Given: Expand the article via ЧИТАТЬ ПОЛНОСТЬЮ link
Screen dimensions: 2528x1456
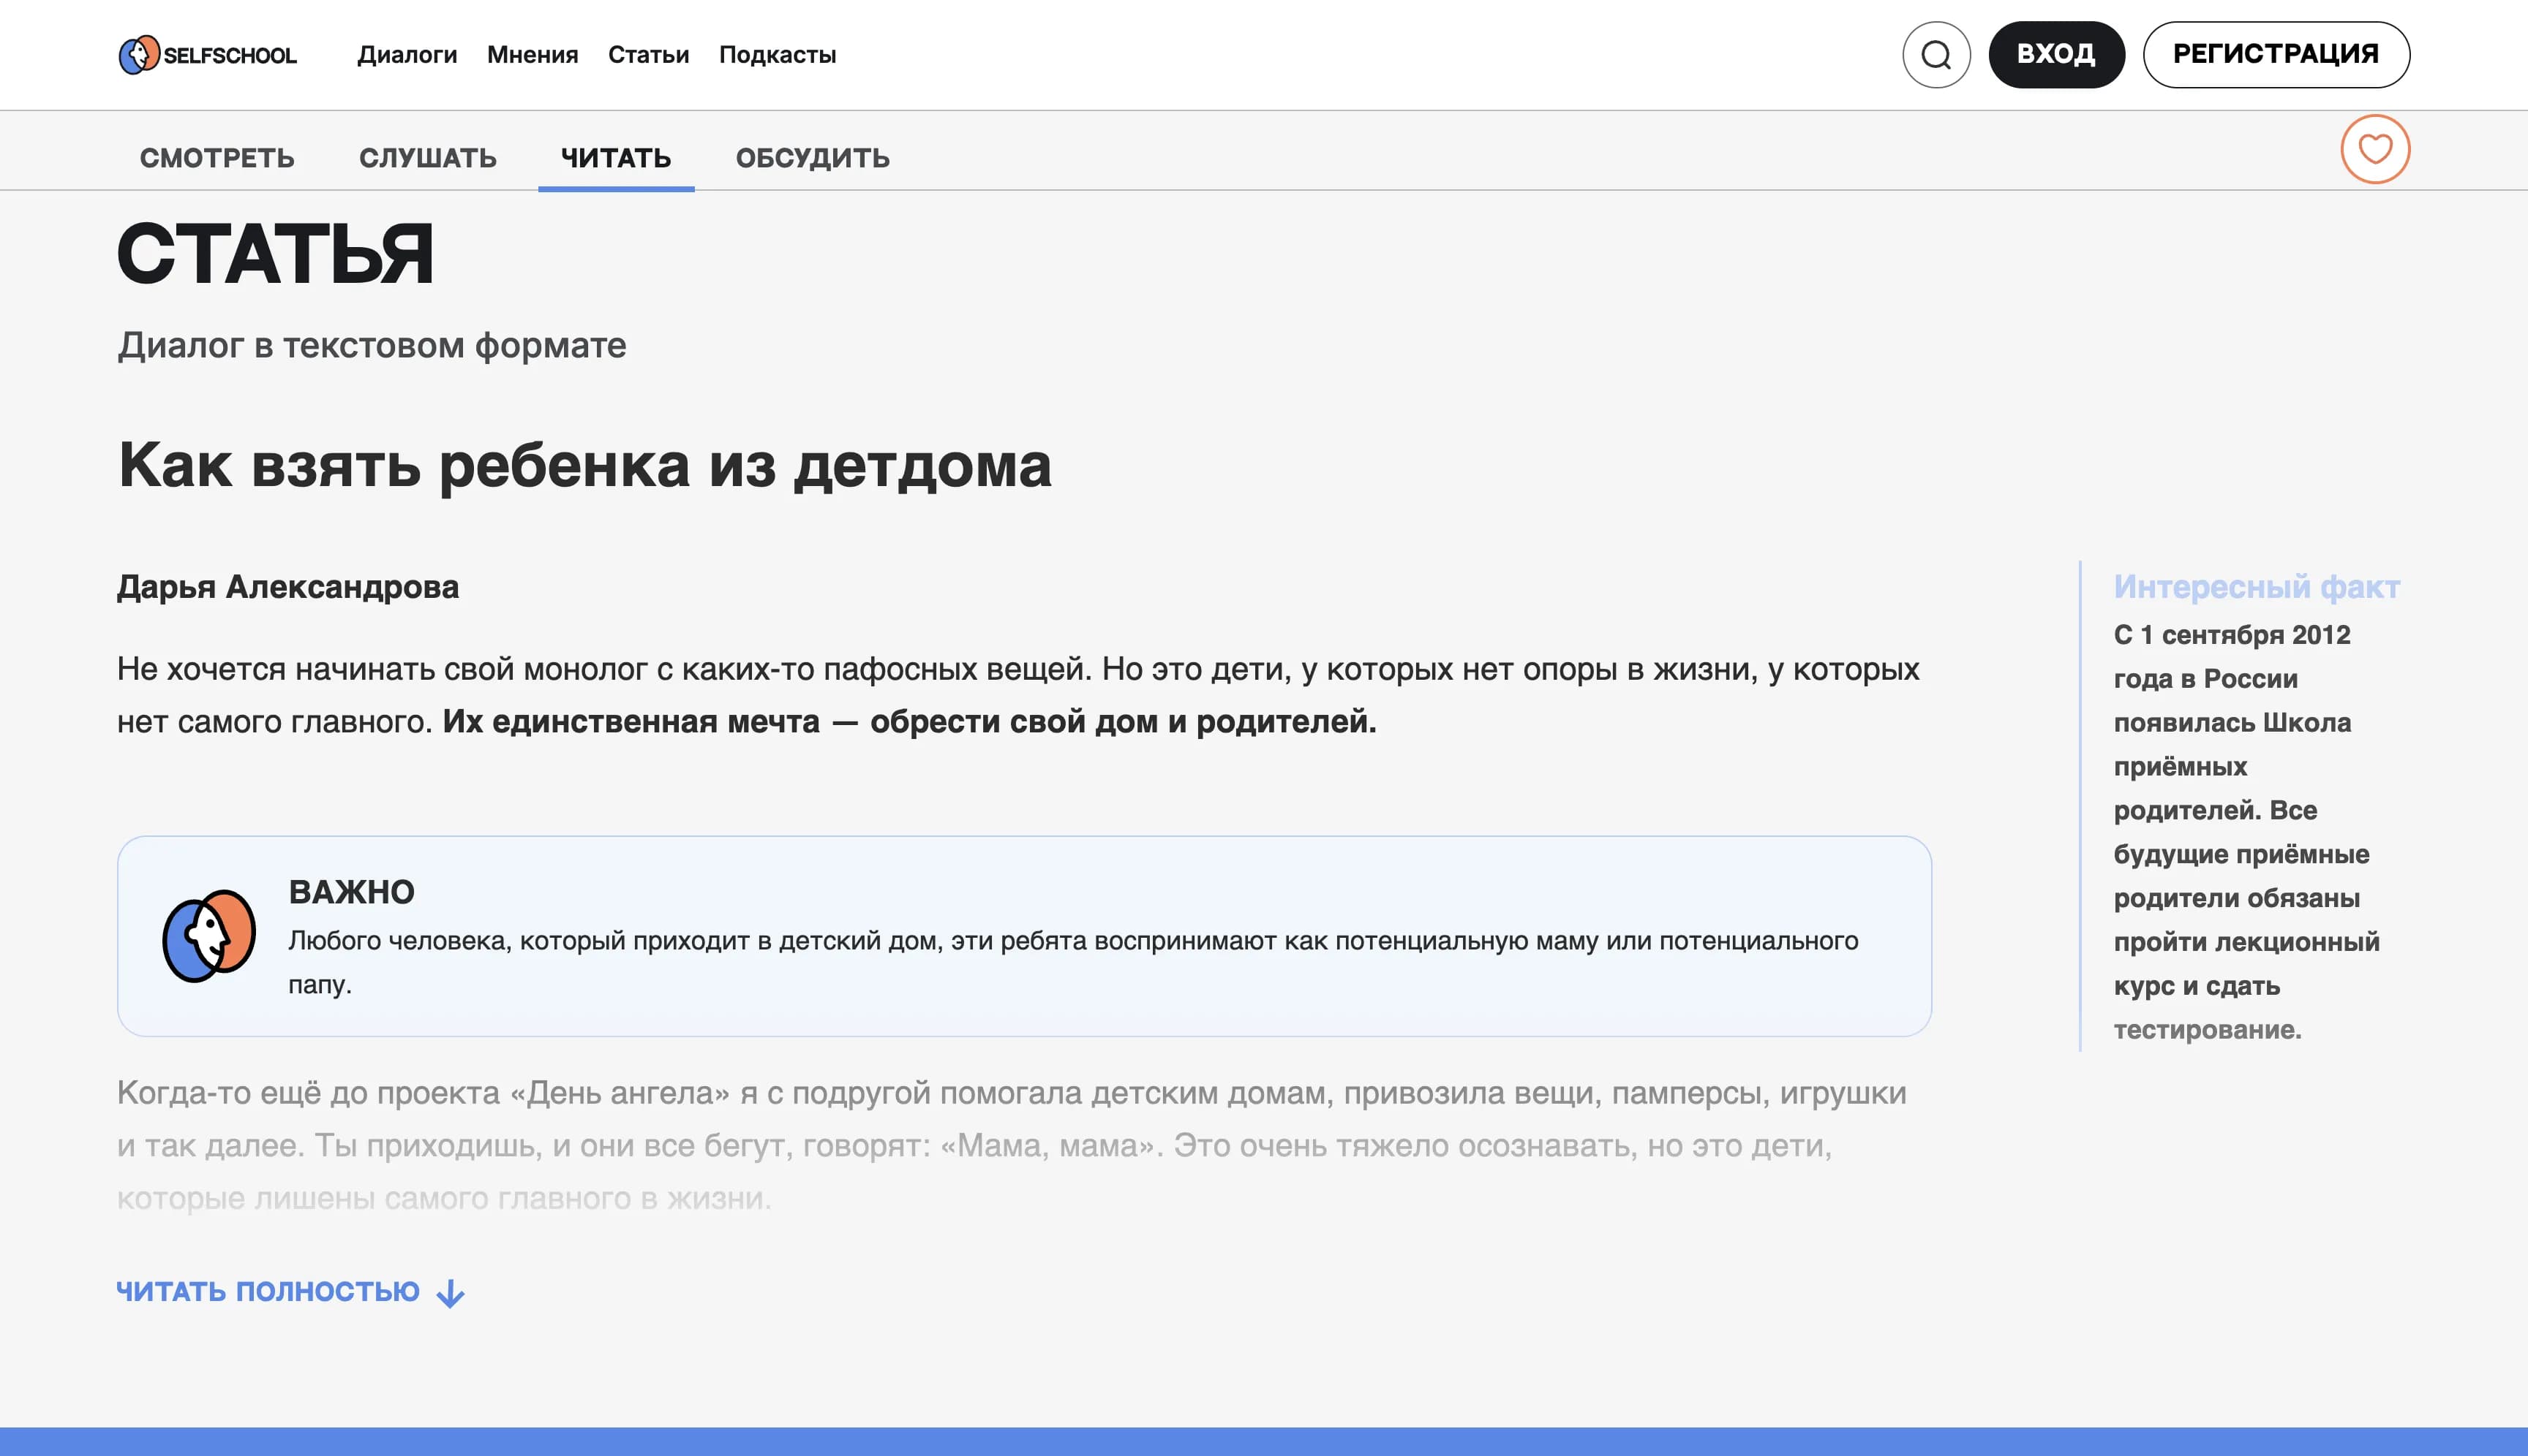Looking at the screenshot, I should click(268, 1292).
